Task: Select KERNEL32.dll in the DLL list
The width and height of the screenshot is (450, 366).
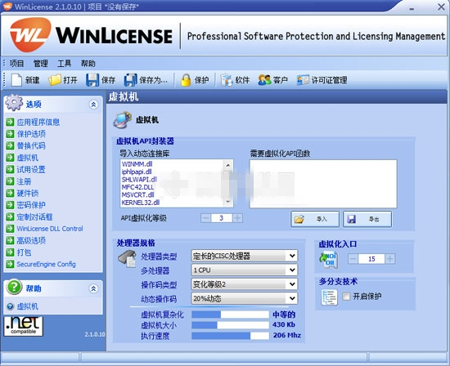Action: (x=141, y=203)
